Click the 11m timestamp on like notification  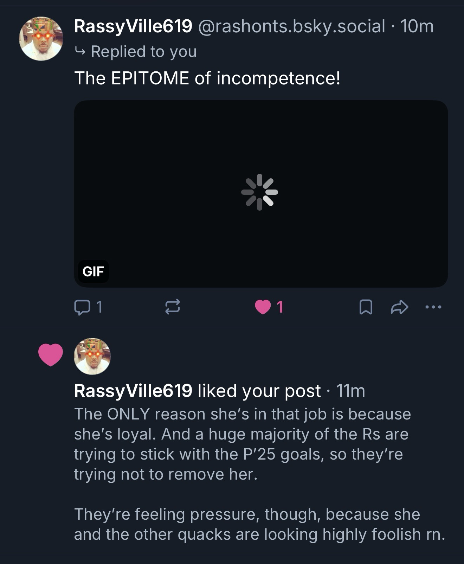pos(350,391)
